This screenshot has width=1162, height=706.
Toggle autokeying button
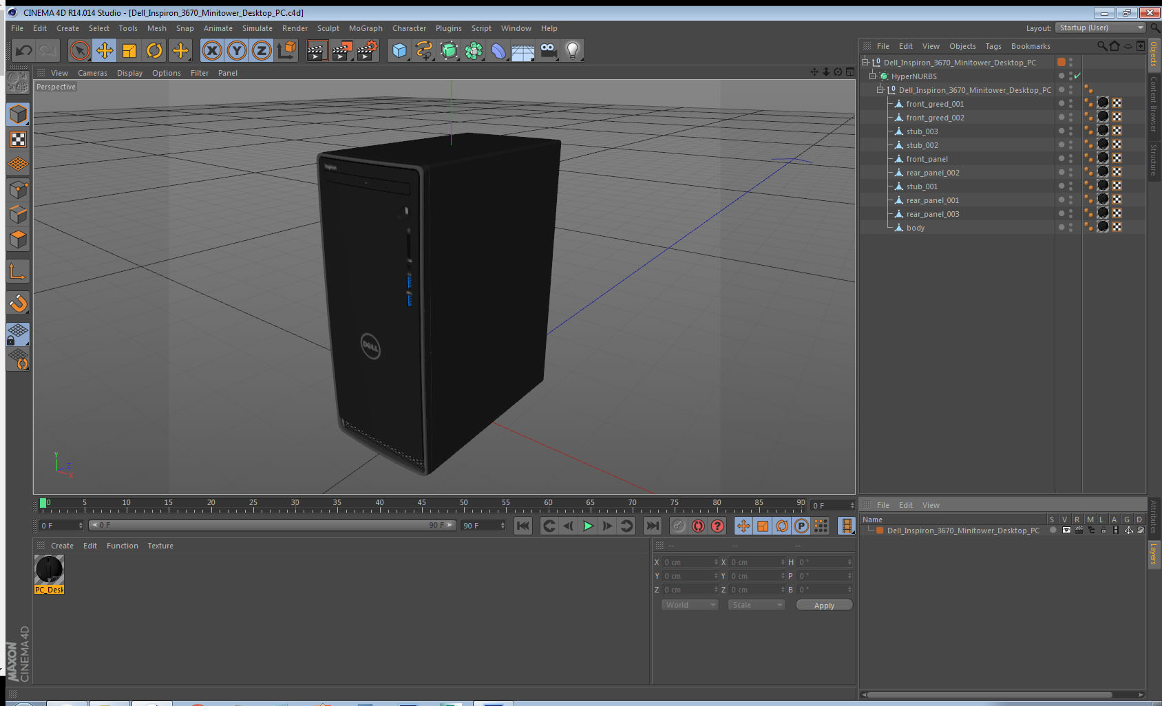[698, 526]
